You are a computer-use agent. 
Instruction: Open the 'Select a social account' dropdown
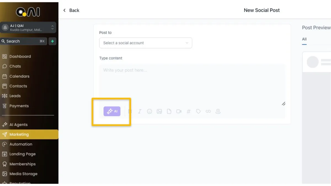146,43
